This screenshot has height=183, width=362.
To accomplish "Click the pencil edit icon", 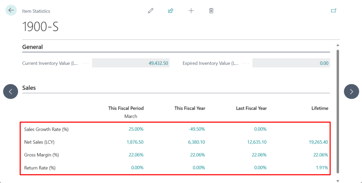I will [x=151, y=11].
